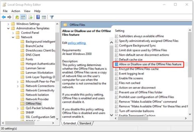Open the File menu
This screenshot has height=132, width=194.
pos(5,11)
